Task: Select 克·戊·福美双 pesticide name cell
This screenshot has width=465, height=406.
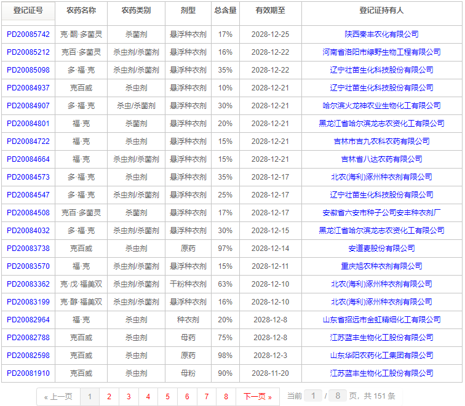Action: (x=81, y=284)
